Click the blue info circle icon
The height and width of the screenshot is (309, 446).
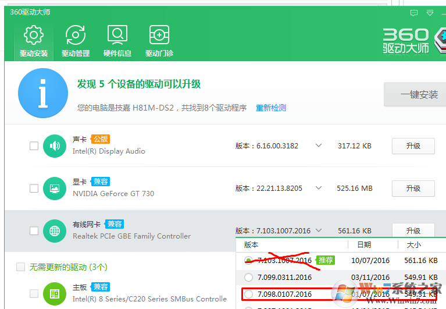43,93
